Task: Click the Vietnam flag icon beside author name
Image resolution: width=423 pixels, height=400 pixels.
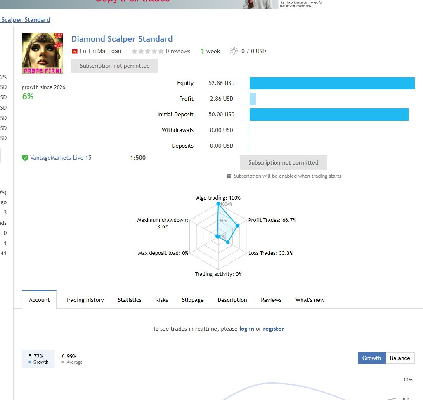Action: 74,51
